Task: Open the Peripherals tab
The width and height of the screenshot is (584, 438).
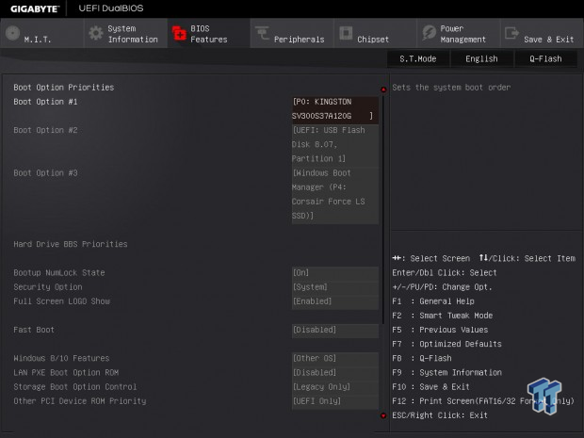Action: (x=292, y=33)
